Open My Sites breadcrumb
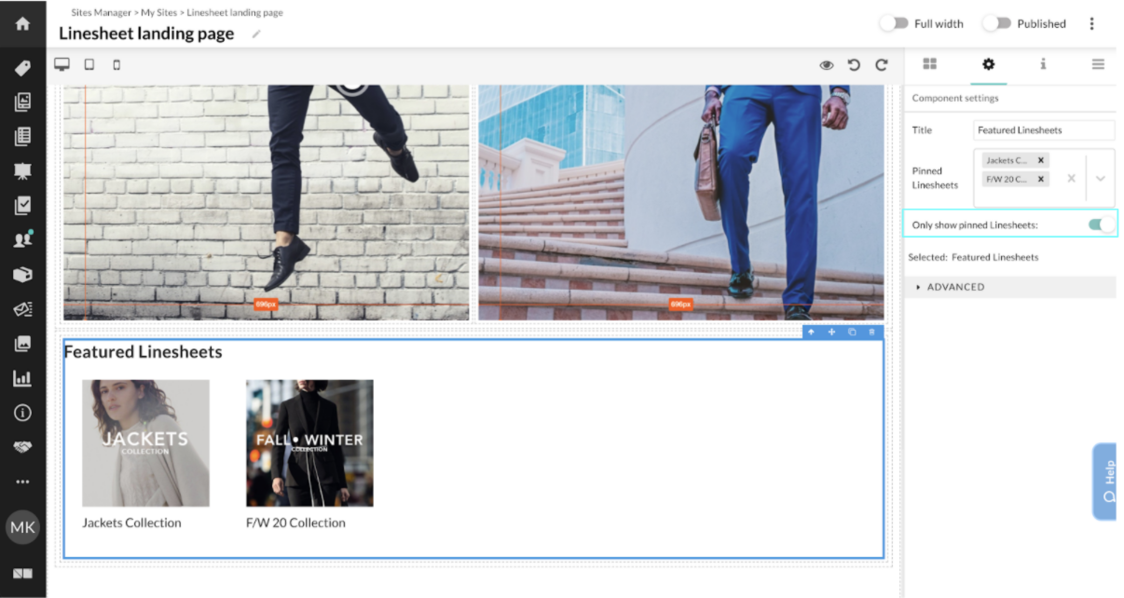1124x598 pixels. pyautogui.click(x=159, y=13)
